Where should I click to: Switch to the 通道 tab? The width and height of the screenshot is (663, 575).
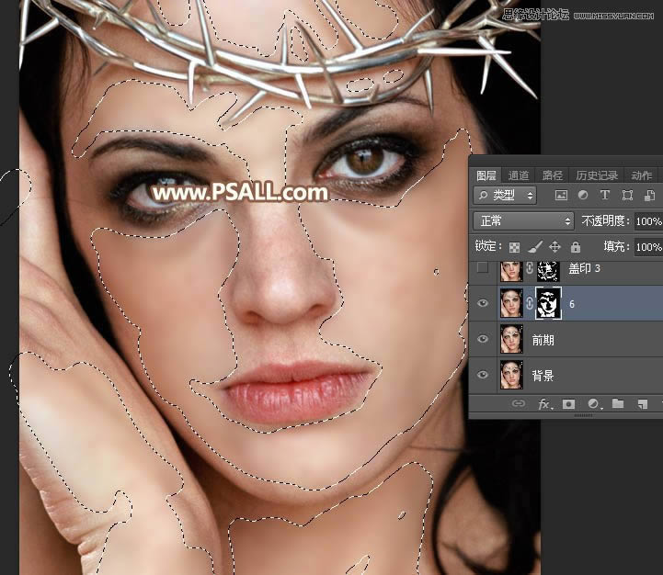pos(519,175)
